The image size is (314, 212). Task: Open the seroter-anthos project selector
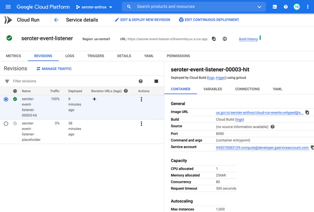94,7
